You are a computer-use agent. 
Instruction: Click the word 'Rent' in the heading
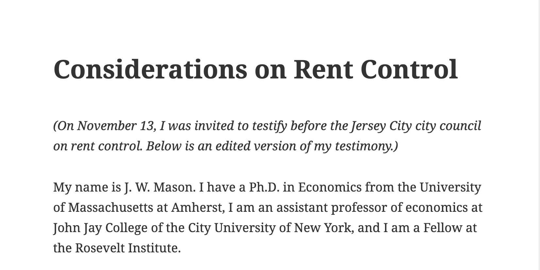click(x=324, y=70)
